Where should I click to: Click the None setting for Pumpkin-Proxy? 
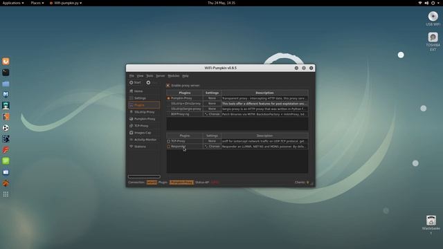click(212, 98)
